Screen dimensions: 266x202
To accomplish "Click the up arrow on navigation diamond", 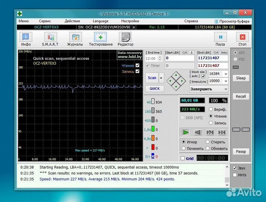I will point(176,74).
